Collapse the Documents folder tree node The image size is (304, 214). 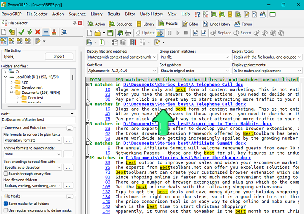click(12, 93)
